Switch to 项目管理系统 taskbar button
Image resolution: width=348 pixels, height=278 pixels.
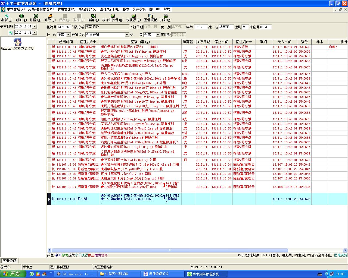(162, 274)
